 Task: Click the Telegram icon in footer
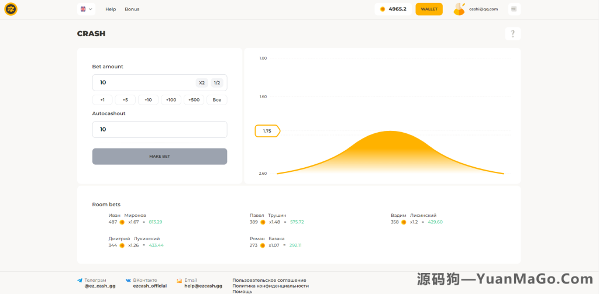click(x=80, y=280)
